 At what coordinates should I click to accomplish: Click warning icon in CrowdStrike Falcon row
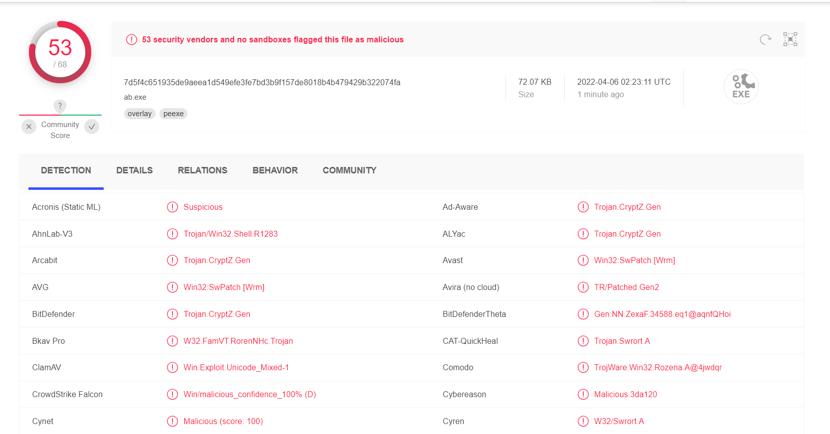[x=172, y=394]
